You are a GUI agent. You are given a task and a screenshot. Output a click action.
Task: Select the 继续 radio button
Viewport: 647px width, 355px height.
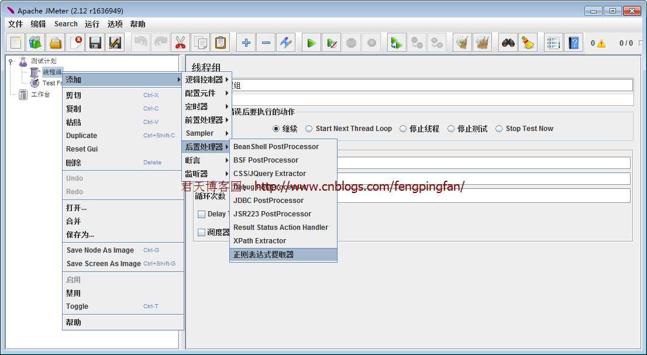pos(276,129)
